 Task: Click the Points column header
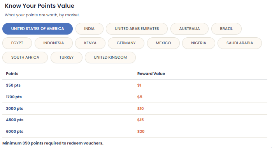[12, 73]
